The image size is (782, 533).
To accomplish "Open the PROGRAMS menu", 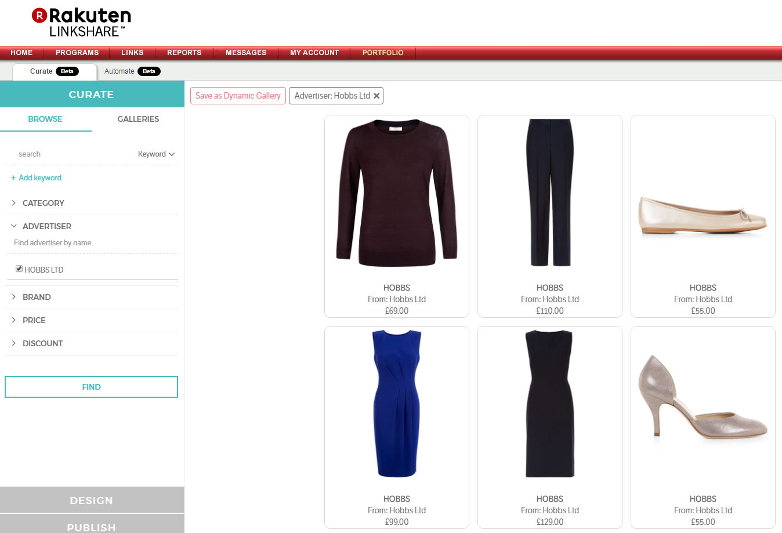I will click(x=77, y=53).
